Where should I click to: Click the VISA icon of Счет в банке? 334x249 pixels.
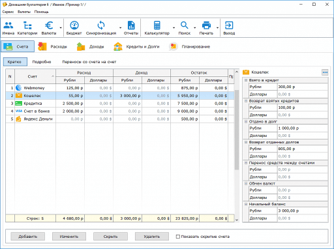coord(19,111)
